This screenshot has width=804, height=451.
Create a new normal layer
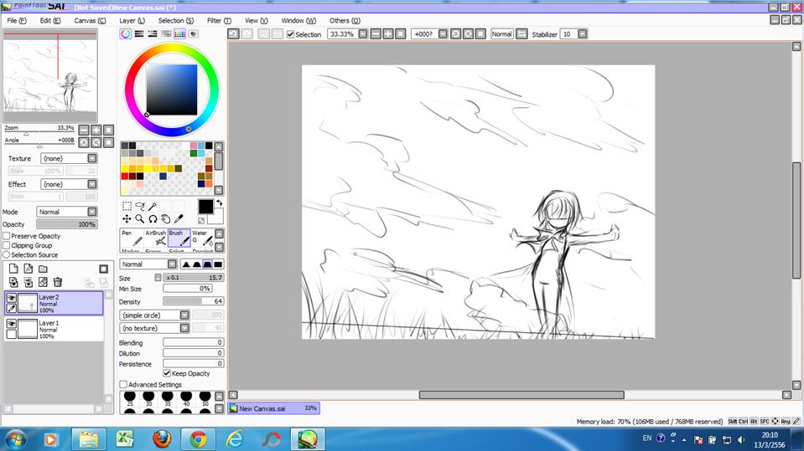click(13, 269)
